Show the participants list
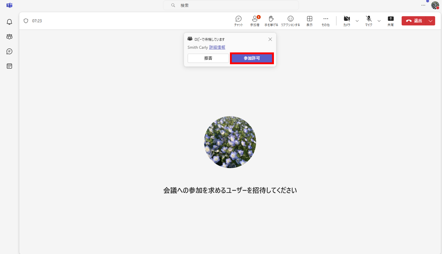The image size is (442, 254). [x=255, y=20]
